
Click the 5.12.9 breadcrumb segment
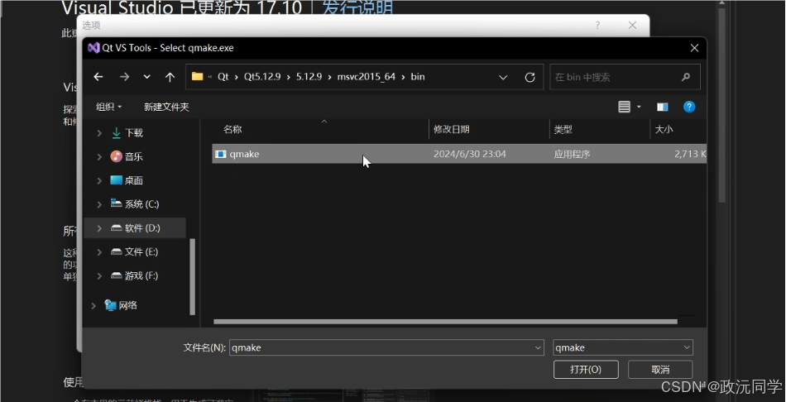click(x=309, y=77)
